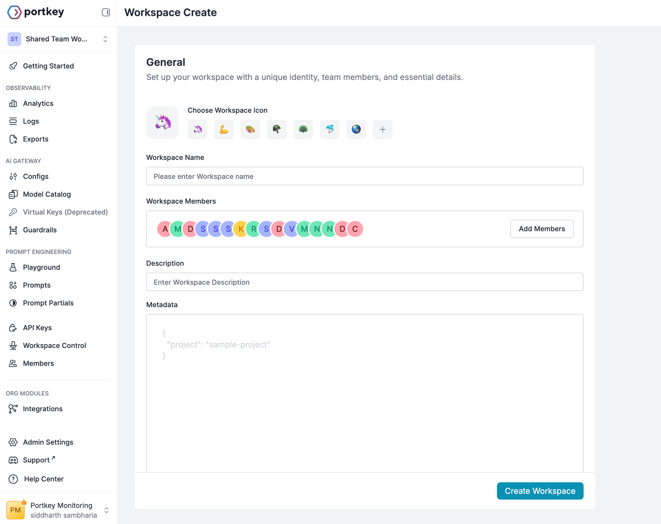Screen dimensions: 661x524
Task: Click the Exports file icon
Action: tap(13, 139)
